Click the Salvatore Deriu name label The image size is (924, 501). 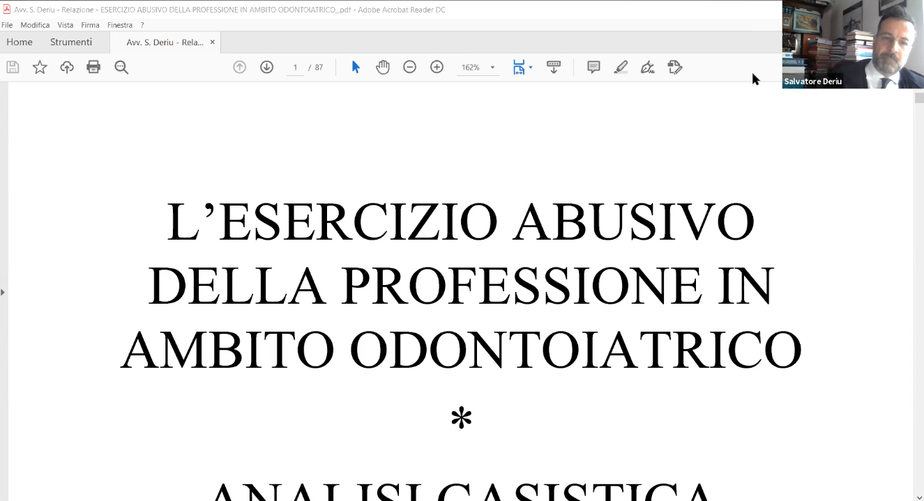[x=813, y=82]
